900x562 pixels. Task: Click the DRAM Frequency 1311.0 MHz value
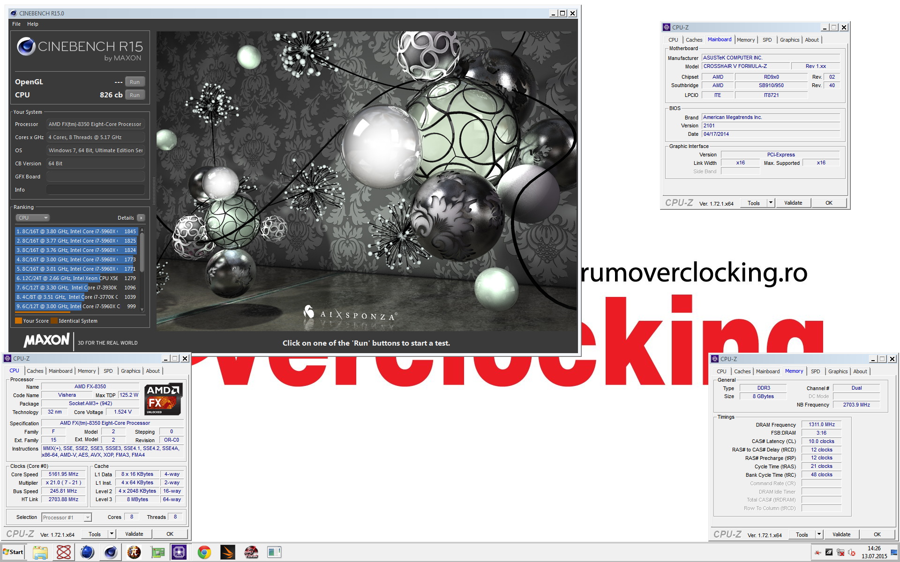coord(821,424)
